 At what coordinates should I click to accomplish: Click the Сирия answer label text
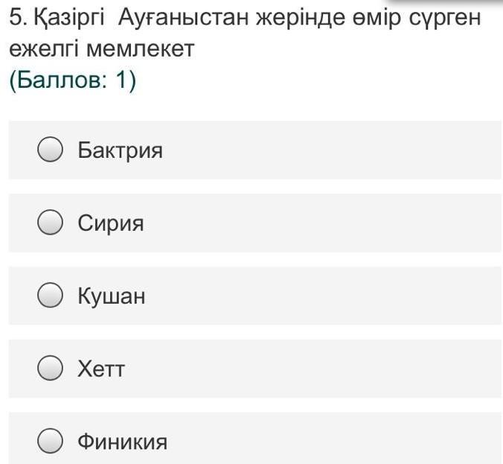pyautogui.click(x=111, y=223)
